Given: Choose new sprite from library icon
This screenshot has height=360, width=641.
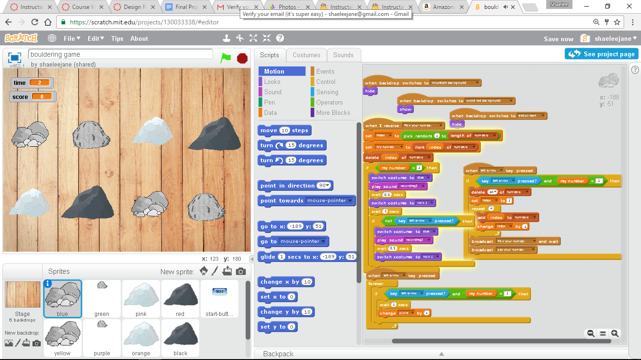Looking at the screenshot, I should (x=204, y=271).
